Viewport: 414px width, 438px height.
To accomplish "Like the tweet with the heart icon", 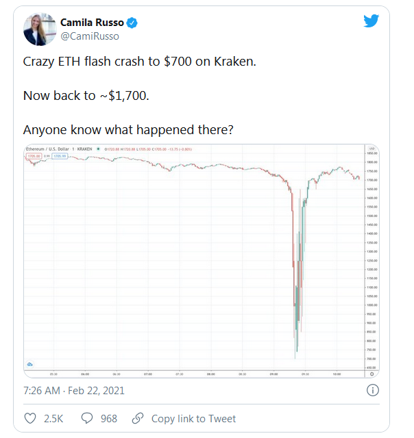I will click(x=30, y=418).
